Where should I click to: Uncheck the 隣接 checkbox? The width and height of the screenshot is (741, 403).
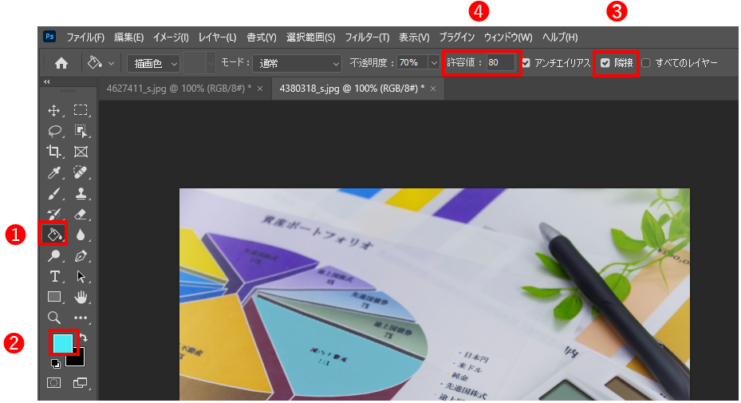click(605, 63)
